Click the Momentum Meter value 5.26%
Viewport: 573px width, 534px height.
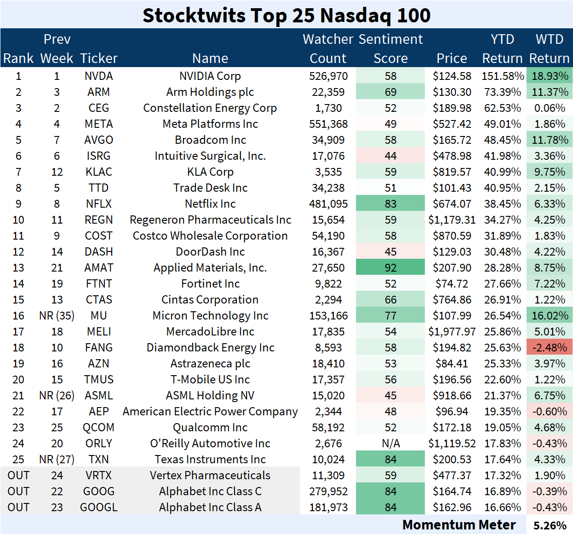pyautogui.click(x=549, y=525)
